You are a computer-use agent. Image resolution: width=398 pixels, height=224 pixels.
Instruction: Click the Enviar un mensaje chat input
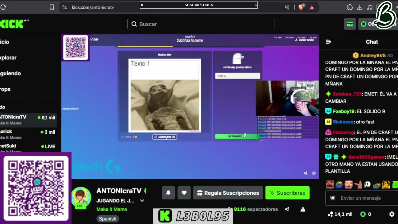point(362,198)
